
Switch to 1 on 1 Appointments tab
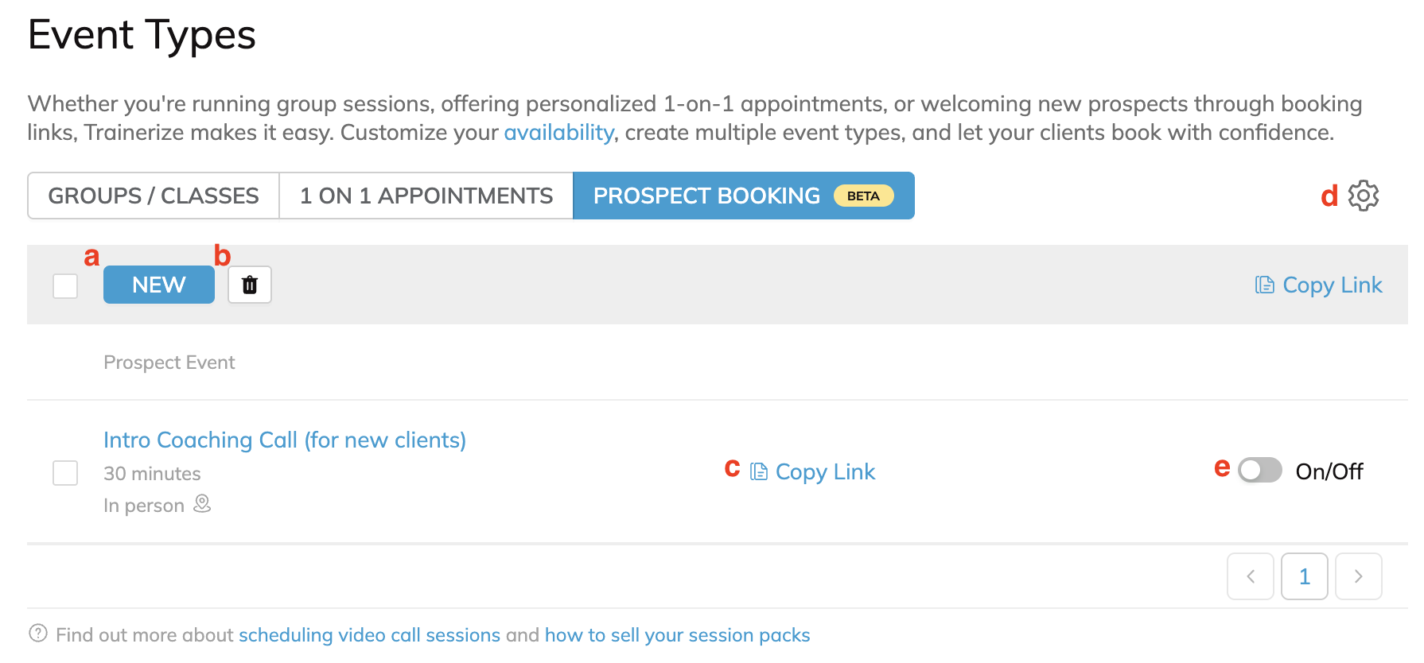click(x=426, y=196)
